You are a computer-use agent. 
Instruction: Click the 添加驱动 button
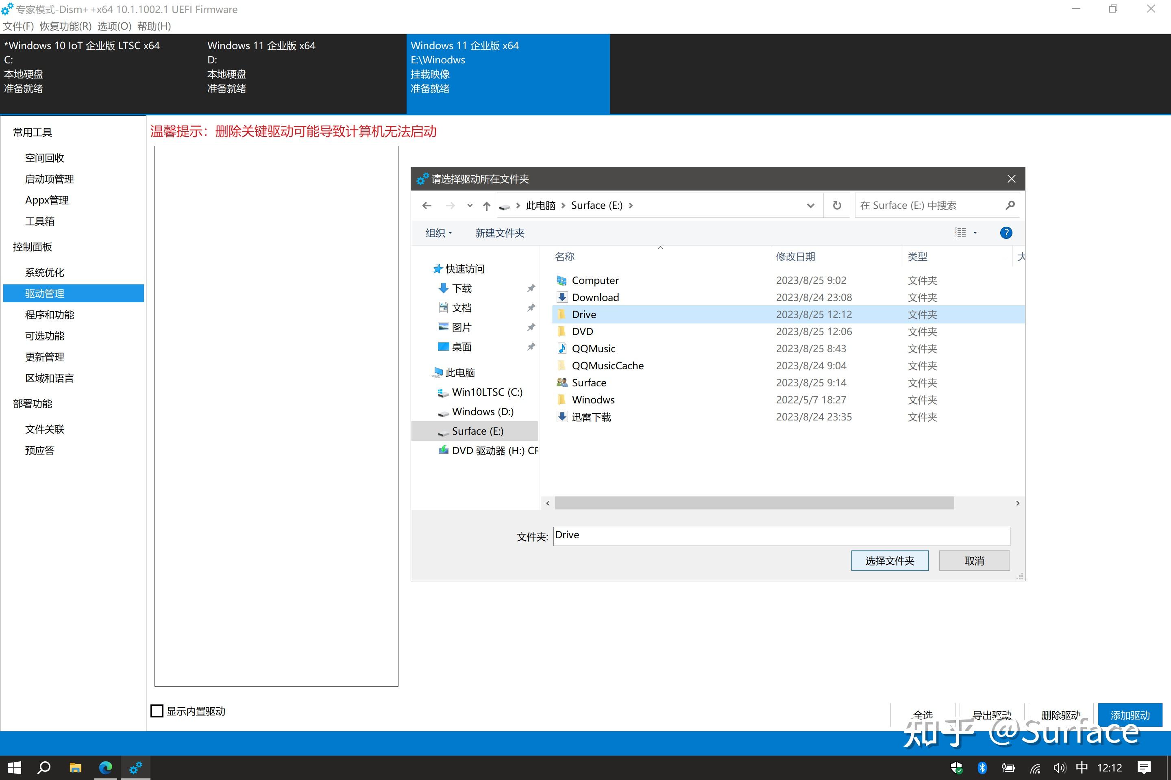point(1130,715)
